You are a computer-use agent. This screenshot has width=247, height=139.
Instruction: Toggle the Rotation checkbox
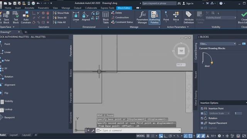pos(202,118)
